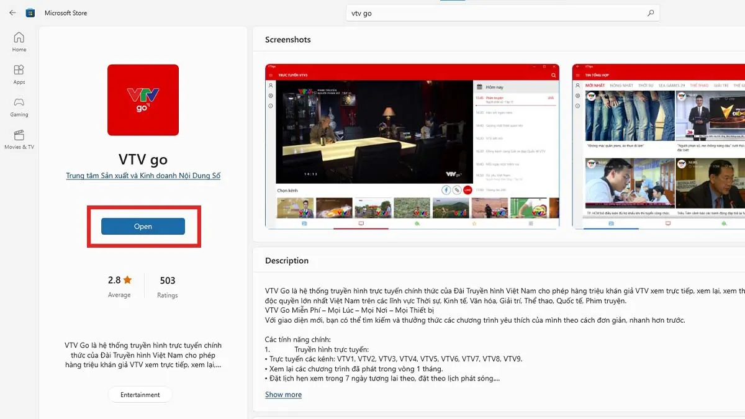Click the back arrow in the title bar
This screenshot has width=745, height=419.
tap(11, 12)
